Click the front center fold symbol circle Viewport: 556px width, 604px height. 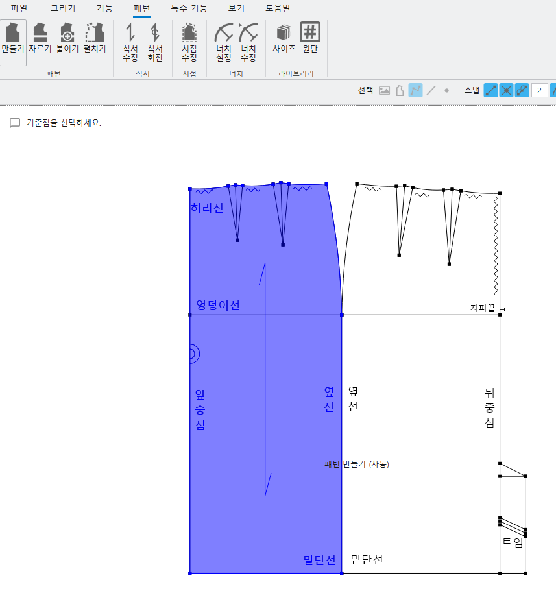coord(194,354)
